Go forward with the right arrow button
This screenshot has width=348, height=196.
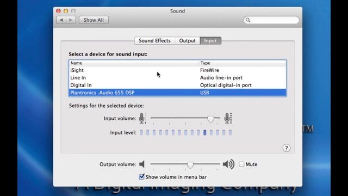pos(71,20)
